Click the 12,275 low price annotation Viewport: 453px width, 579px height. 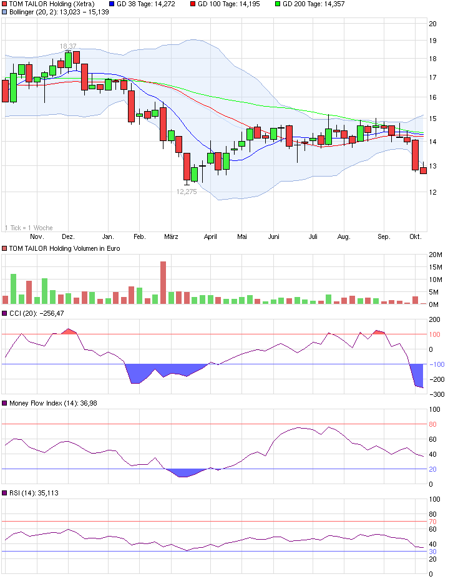[x=185, y=192]
